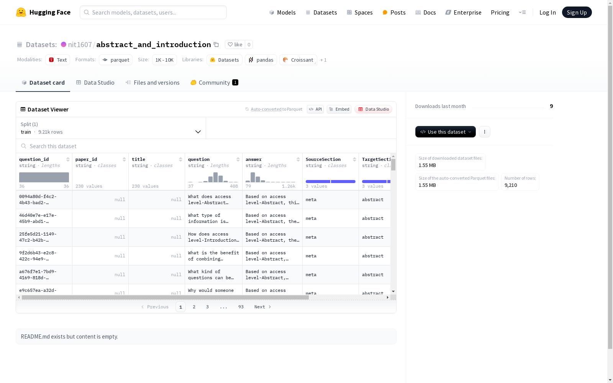
Task: Click the Dataset Viewer table icon
Action: click(23, 109)
